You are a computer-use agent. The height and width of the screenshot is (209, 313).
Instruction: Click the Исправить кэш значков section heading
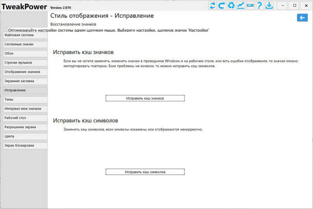click(83, 52)
